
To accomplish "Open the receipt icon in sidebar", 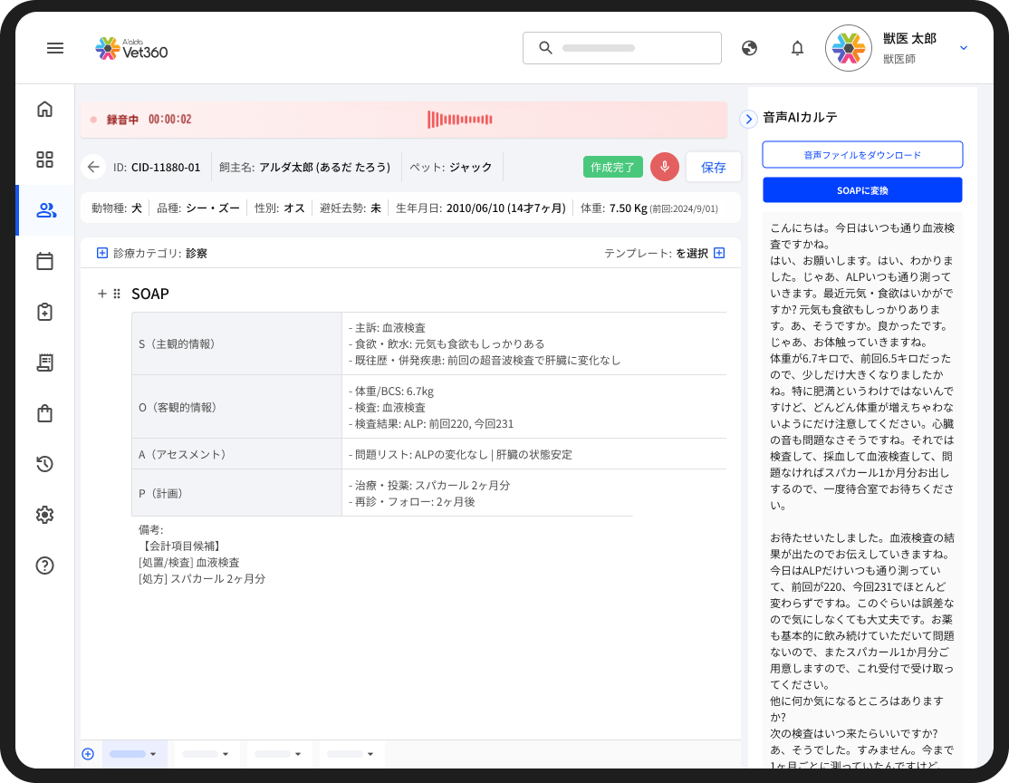I will (44, 362).
